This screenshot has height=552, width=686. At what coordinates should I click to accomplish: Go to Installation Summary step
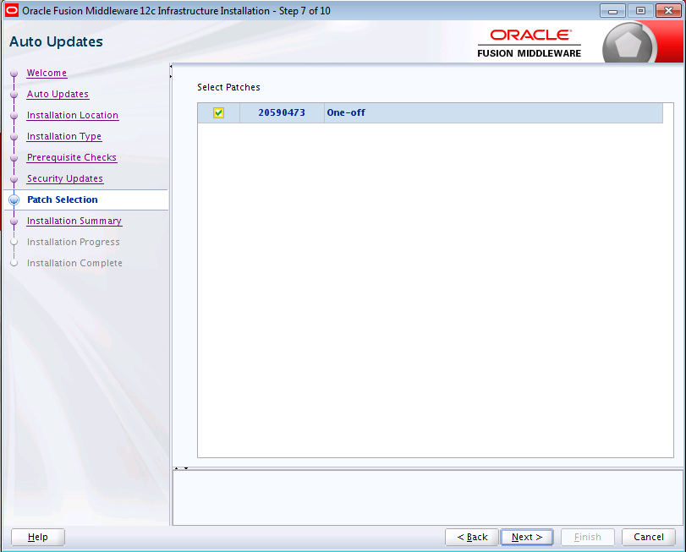(74, 221)
